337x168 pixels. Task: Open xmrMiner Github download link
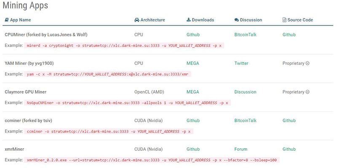(x=193, y=149)
